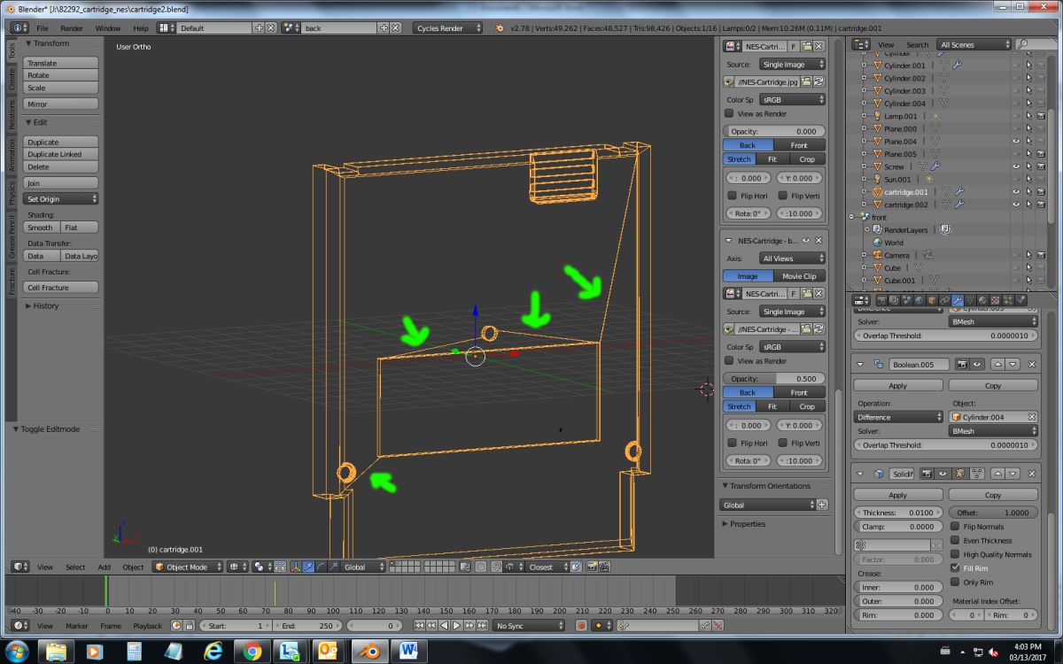Clear Cylinder.004 from Boolean object field
The height and width of the screenshot is (664, 1063).
[1032, 417]
